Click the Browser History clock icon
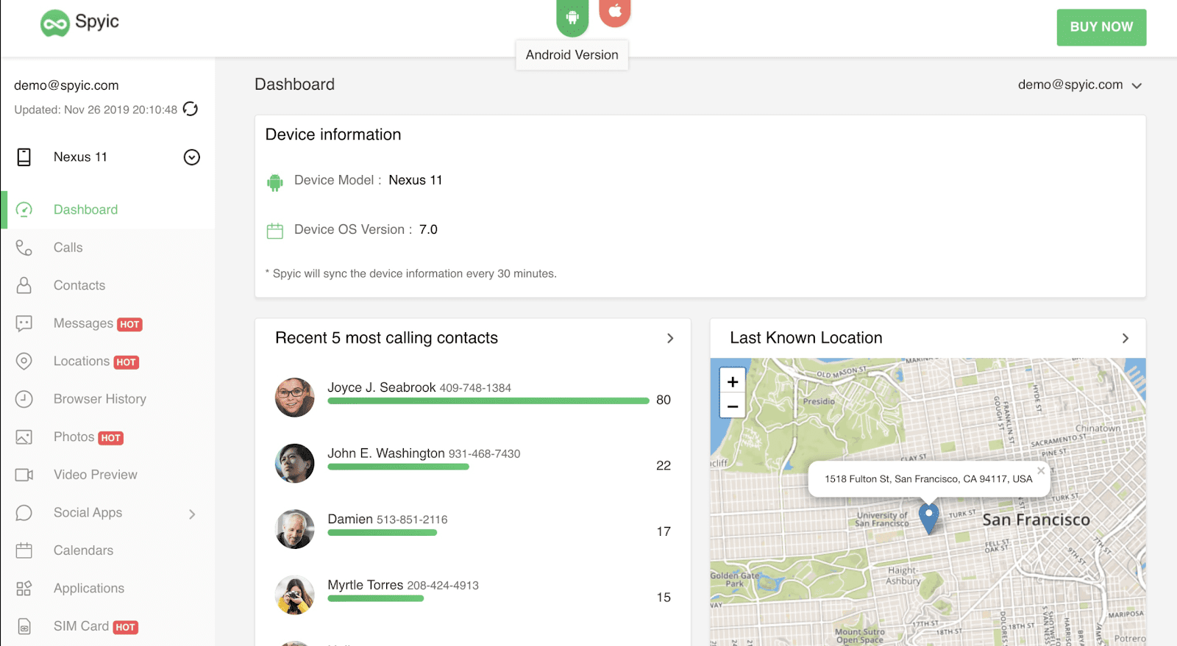The width and height of the screenshot is (1177, 646). tap(24, 399)
